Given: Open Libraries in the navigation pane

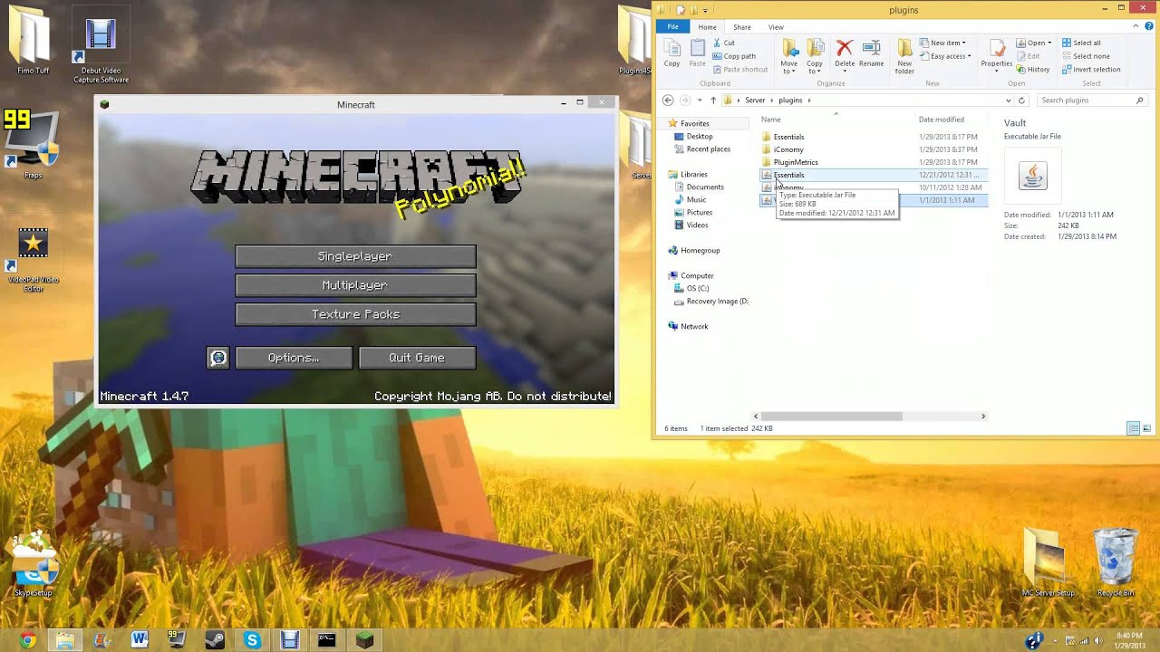Looking at the screenshot, I should tap(693, 174).
